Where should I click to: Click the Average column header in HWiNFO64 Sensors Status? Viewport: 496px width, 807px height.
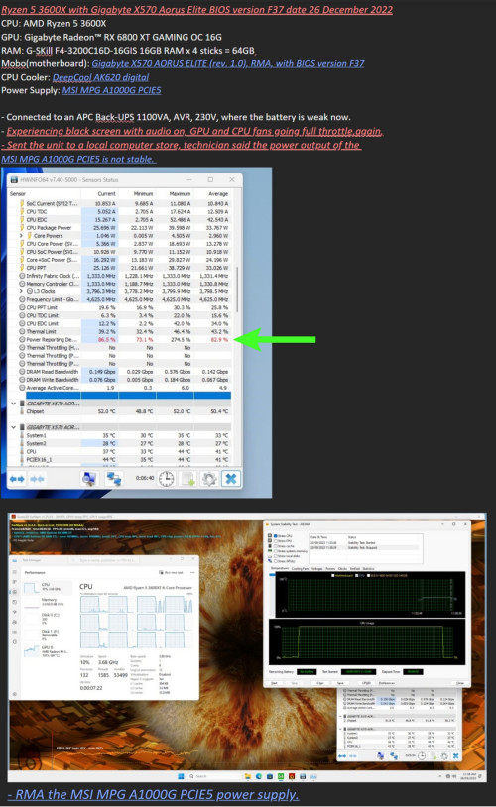(218, 194)
